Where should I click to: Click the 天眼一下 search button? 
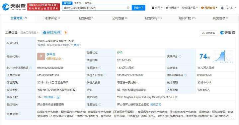pos(138,8)
